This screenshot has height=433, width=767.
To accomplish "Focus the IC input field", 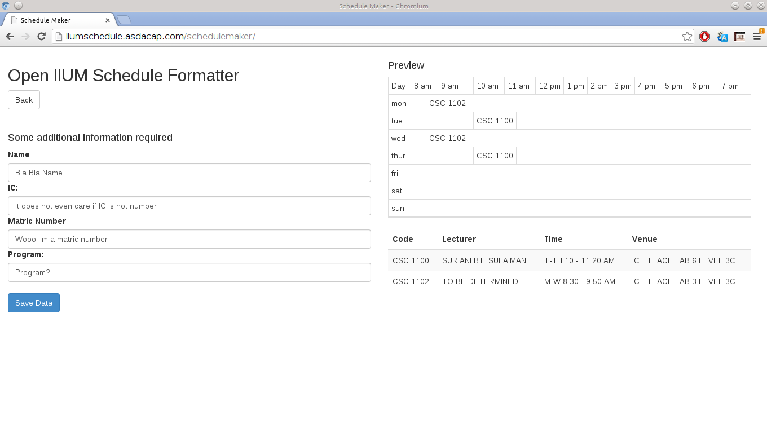I will coord(189,206).
